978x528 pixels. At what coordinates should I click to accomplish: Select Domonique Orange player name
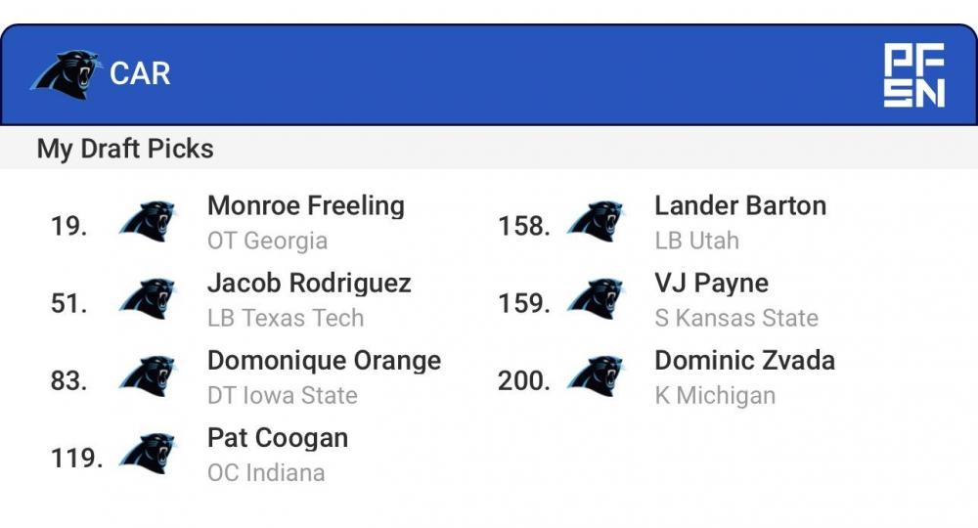(x=324, y=361)
